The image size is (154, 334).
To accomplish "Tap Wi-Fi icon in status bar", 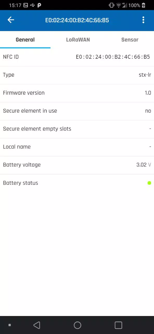I will click(x=119, y=5).
